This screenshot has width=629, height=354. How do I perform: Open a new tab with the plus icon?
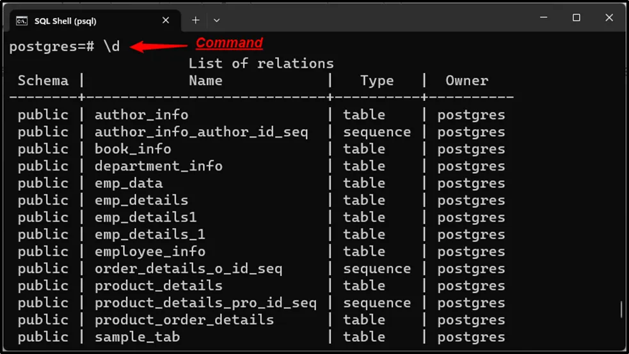coord(196,20)
